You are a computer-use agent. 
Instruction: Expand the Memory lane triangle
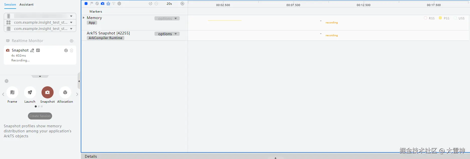click(84, 18)
